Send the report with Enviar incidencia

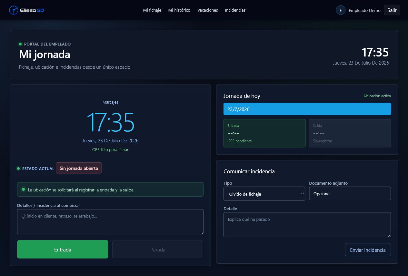pos(368,250)
